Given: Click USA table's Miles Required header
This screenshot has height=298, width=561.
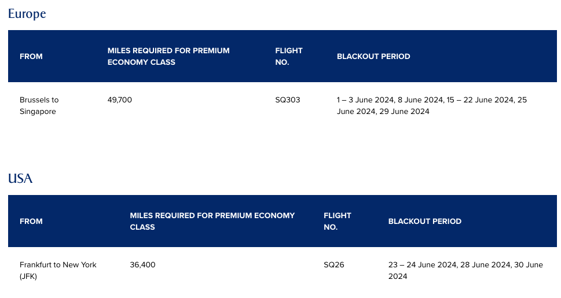Looking at the screenshot, I should pyautogui.click(x=212, y=221).
